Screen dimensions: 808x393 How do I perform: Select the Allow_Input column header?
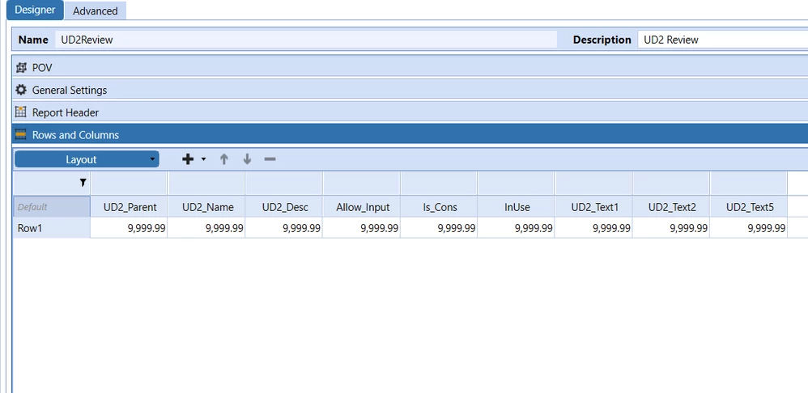362,207
